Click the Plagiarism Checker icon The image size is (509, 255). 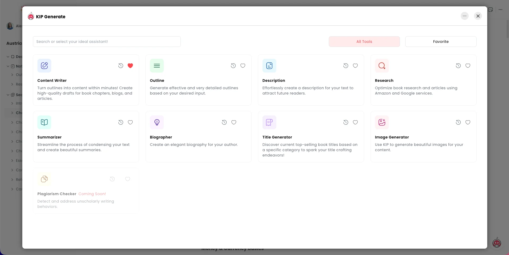pyautogui.click(x=44, y=179)
